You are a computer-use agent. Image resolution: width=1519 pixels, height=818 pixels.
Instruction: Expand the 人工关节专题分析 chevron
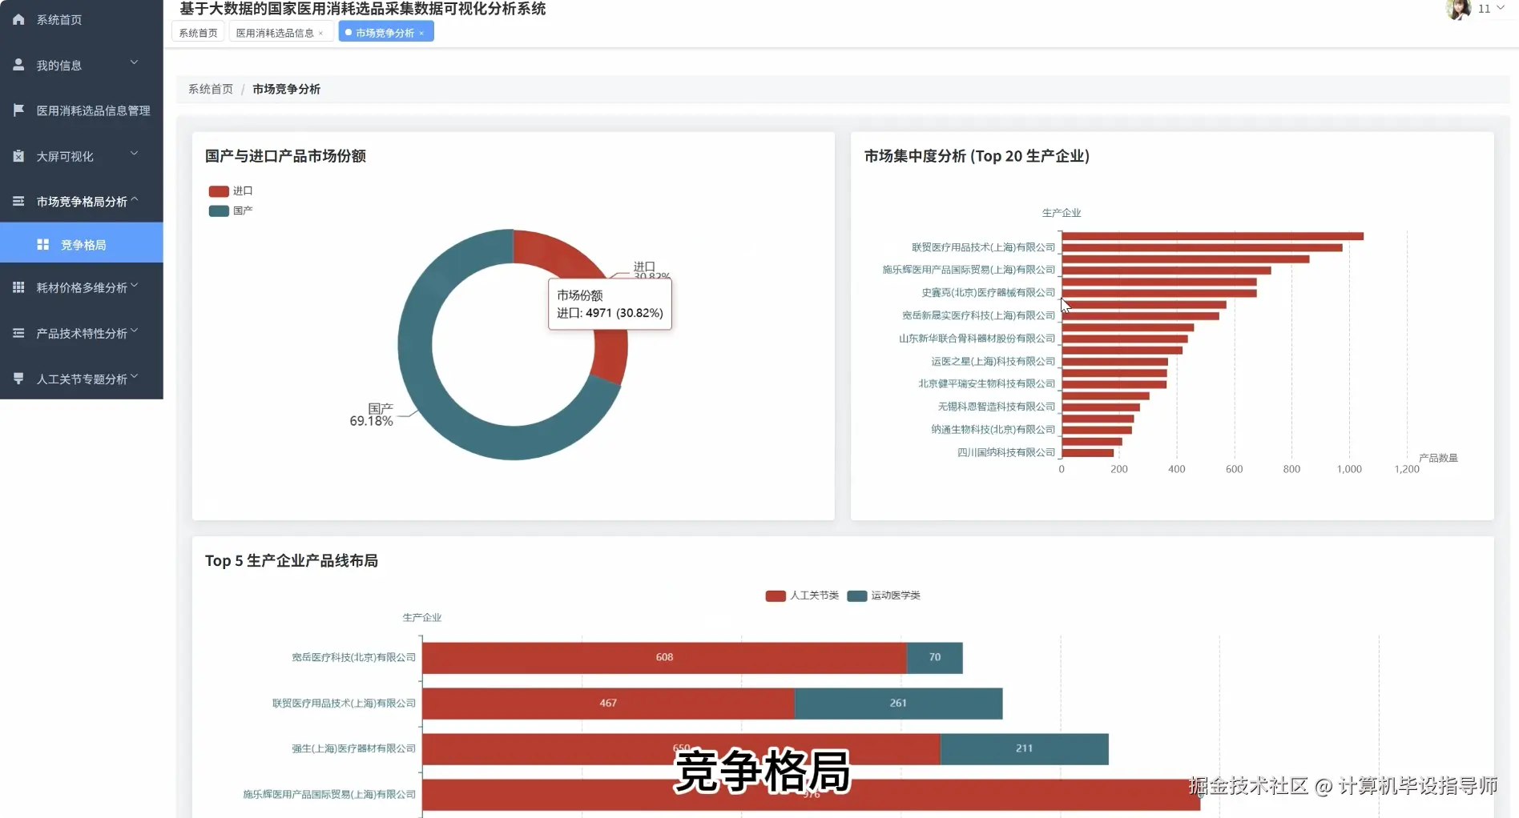[x=134, y=376]
